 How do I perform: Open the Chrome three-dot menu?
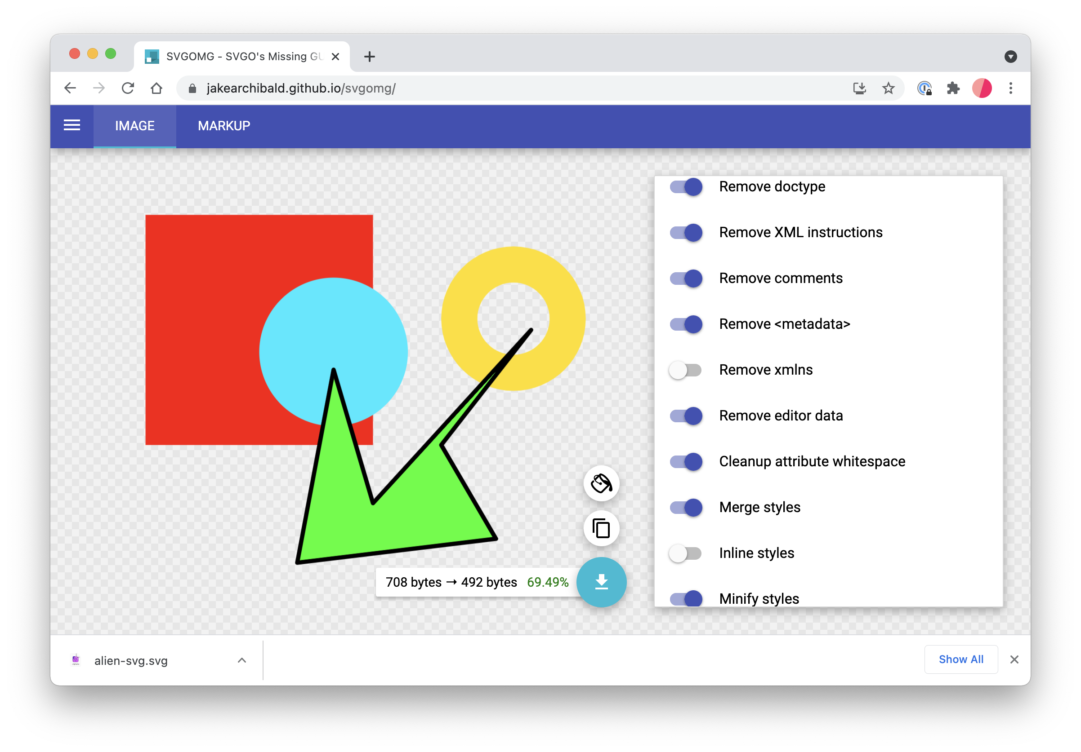[1010, 88]
